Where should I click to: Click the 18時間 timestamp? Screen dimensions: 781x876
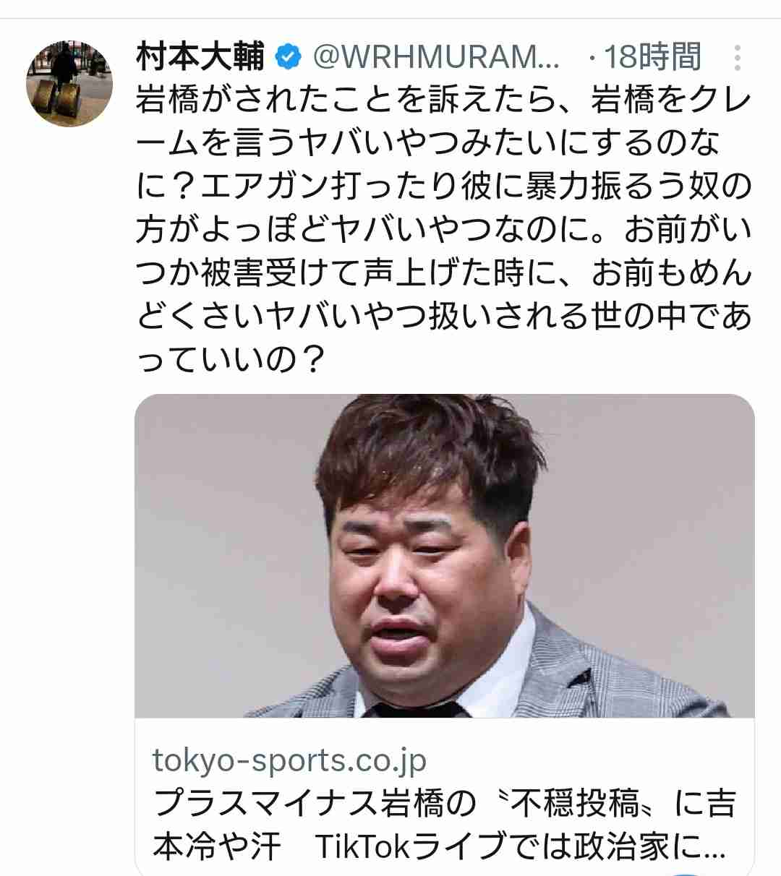(652, 56)
